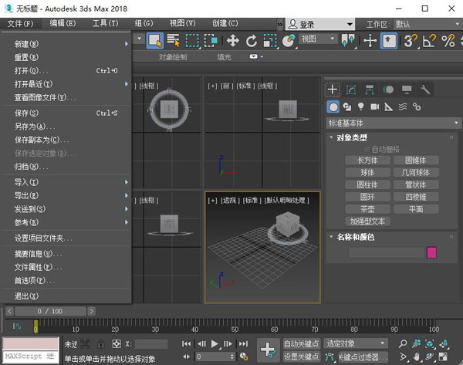Image resolution: width=463 pixels, height=365 pixels.
Task: Click the 长方体 button
Action: pyautogui.click(x=367, y=161)
